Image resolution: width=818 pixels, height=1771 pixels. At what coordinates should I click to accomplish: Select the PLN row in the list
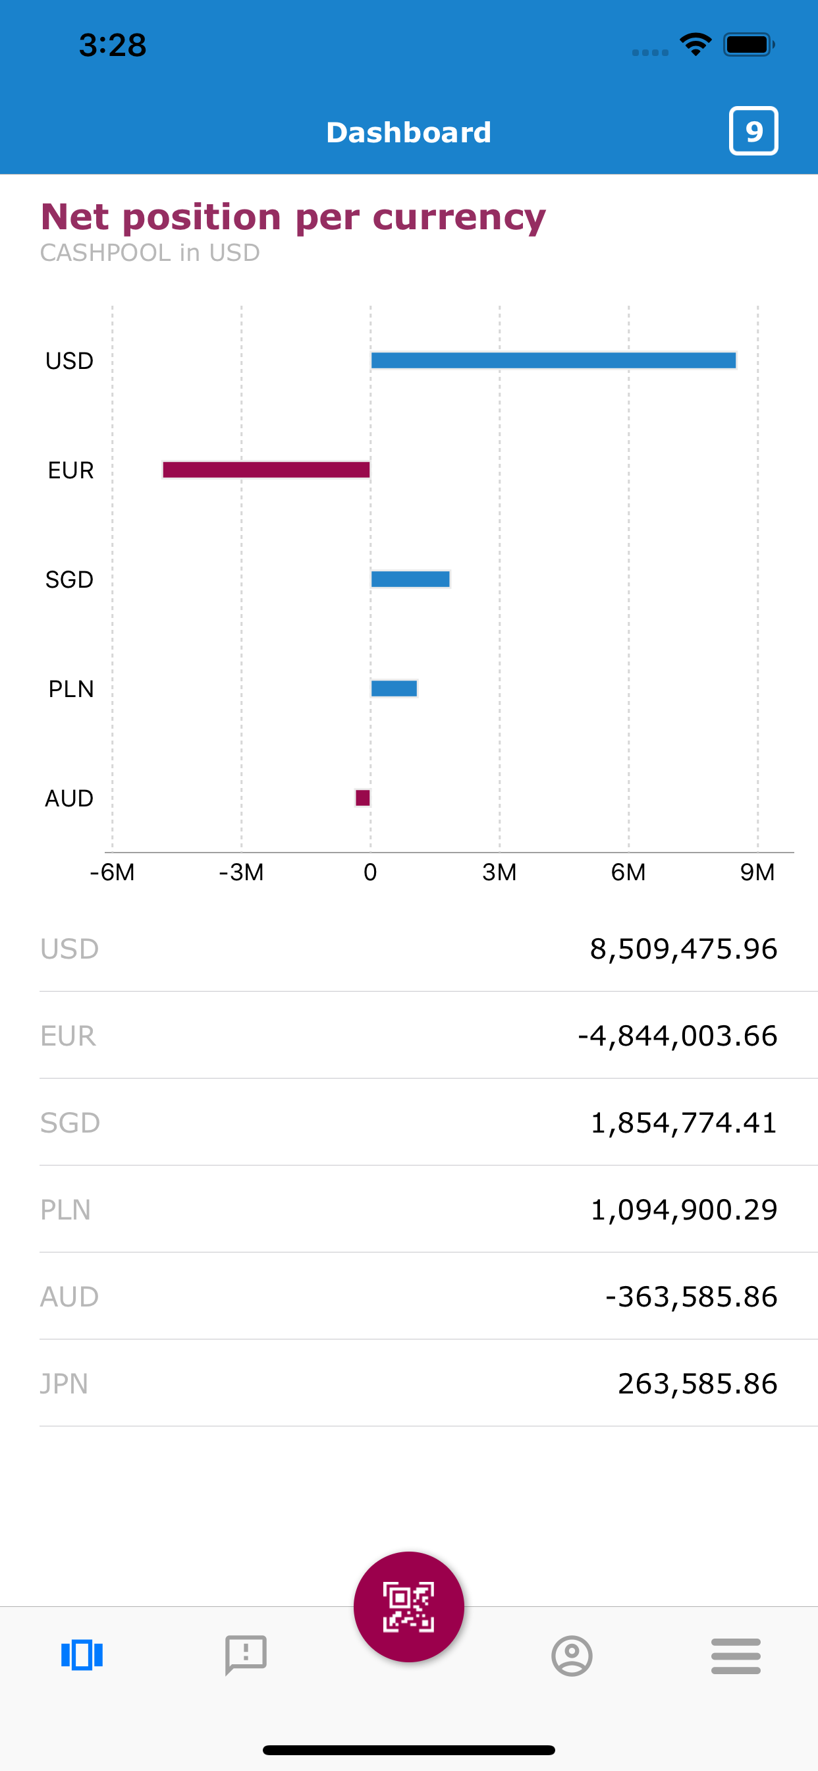pyautogui.click(x=408, y=1209)
